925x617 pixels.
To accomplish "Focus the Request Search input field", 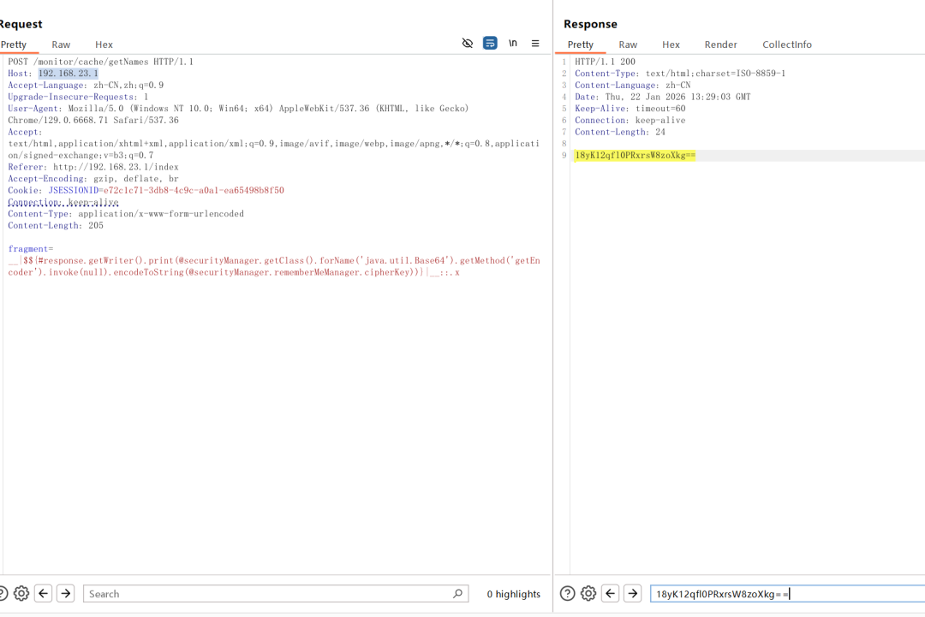I will [276, 593].
